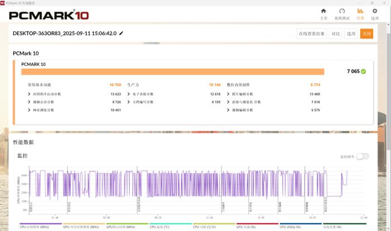Click the PCMark title bar app icon
The image size is (391, 231).
2,3
